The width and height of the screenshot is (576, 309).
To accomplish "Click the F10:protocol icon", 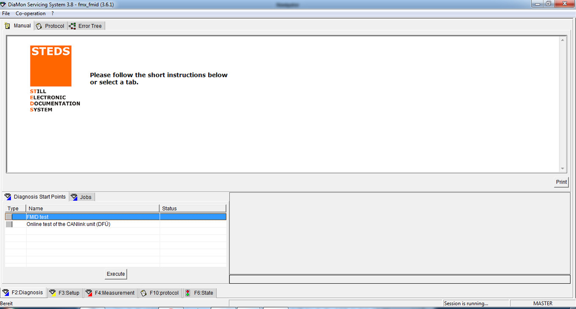I will [144, 293].
